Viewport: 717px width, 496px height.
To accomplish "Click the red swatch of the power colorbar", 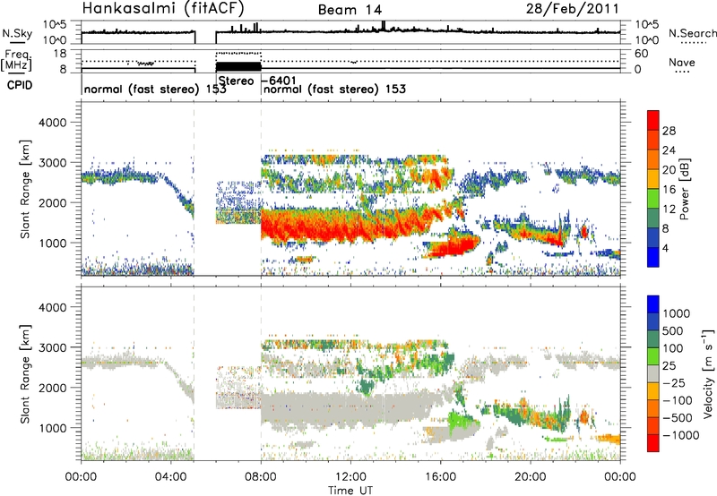I will pyautogui.click(x=653, y=121).
